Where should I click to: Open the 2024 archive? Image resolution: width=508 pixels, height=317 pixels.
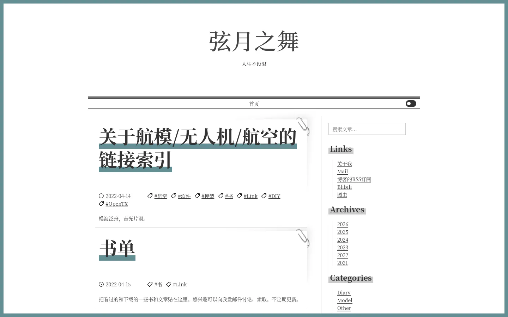click(x=343, y=240)
